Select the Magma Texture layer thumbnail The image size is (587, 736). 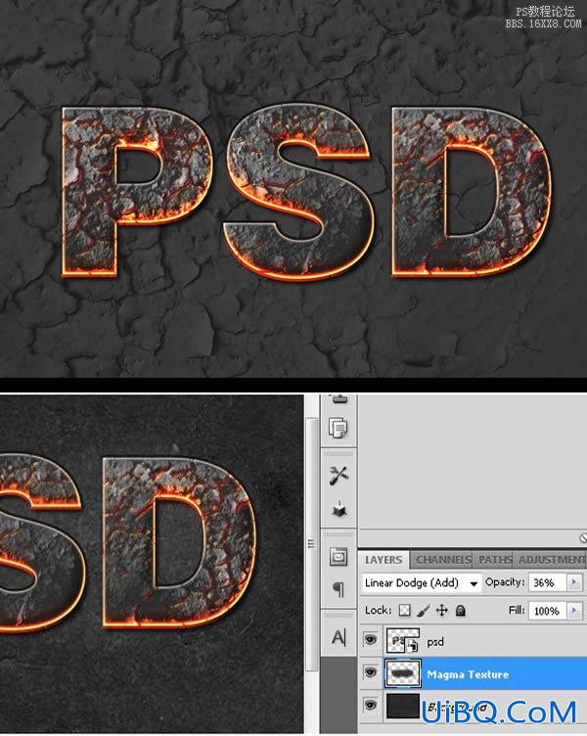402,674
